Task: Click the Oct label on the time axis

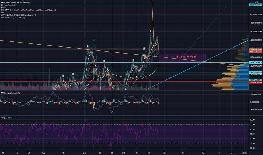Action: click(x=124, y=153)
